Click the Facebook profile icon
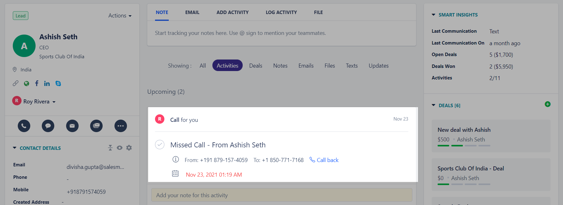 (x=37, y=83)
